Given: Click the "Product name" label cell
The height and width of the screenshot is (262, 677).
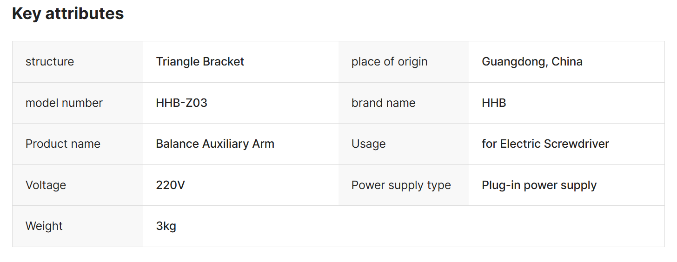Looking at the screenshot, I should click(63, 144).
